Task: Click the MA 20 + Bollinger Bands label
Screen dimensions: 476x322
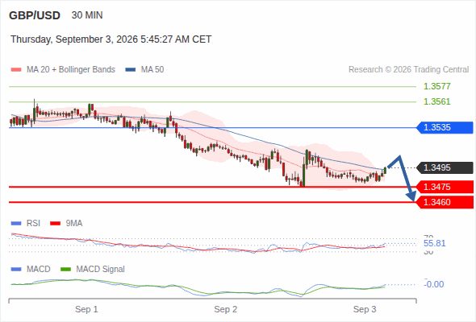Action: tap(71, 70)
